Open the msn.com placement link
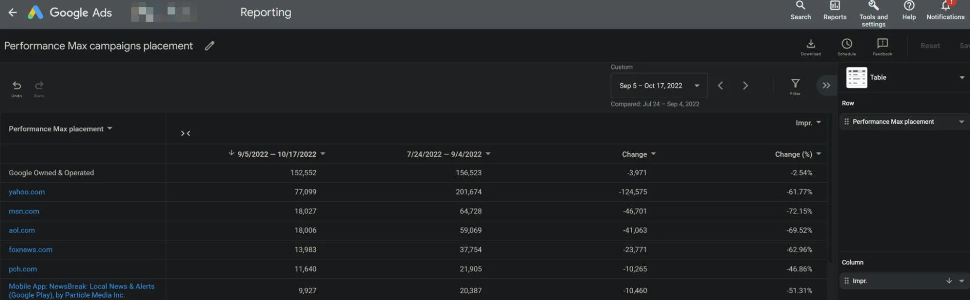 click(24, 211)
